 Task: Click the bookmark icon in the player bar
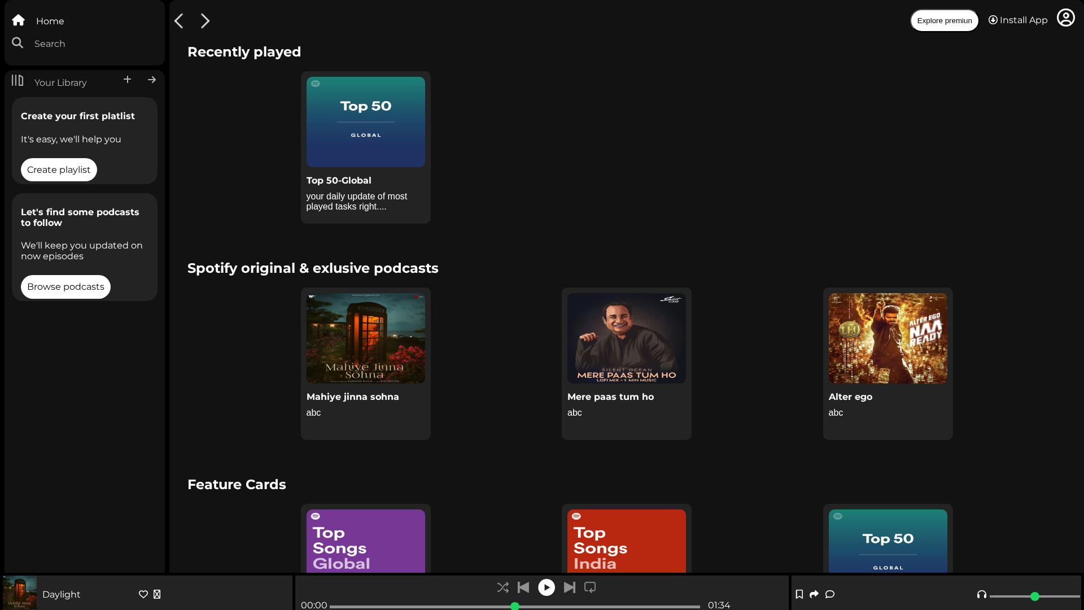799,594
